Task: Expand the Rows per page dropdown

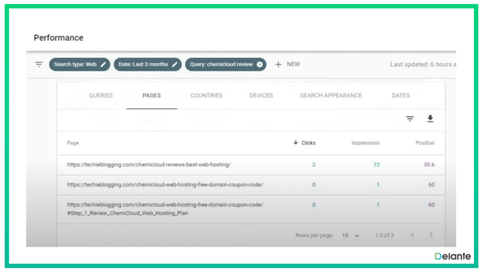Action: pos(351,235)
